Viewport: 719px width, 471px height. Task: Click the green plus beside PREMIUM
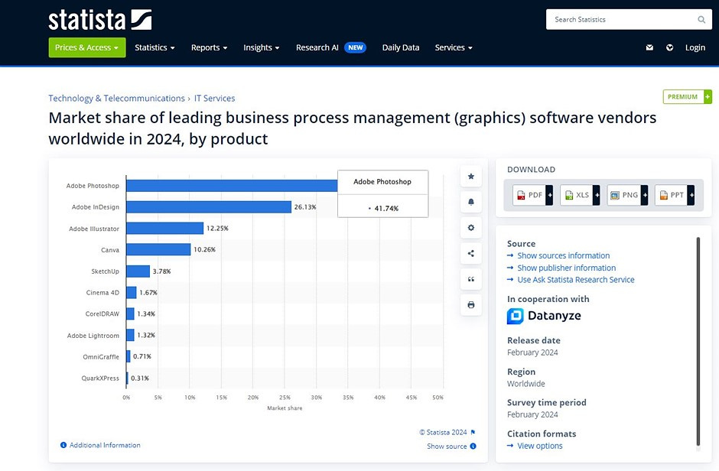[x=708, y=96]
